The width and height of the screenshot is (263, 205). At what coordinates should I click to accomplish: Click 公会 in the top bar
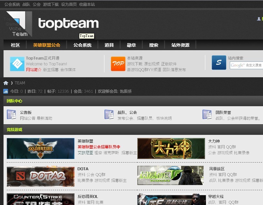pos(37,5)
